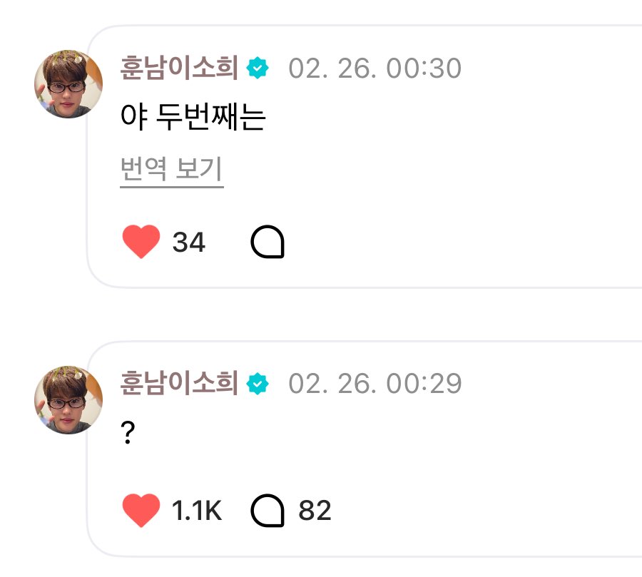Open profile picture of the 00:30 post
This screenshot has width=642, height=577.
coord(68,84)
